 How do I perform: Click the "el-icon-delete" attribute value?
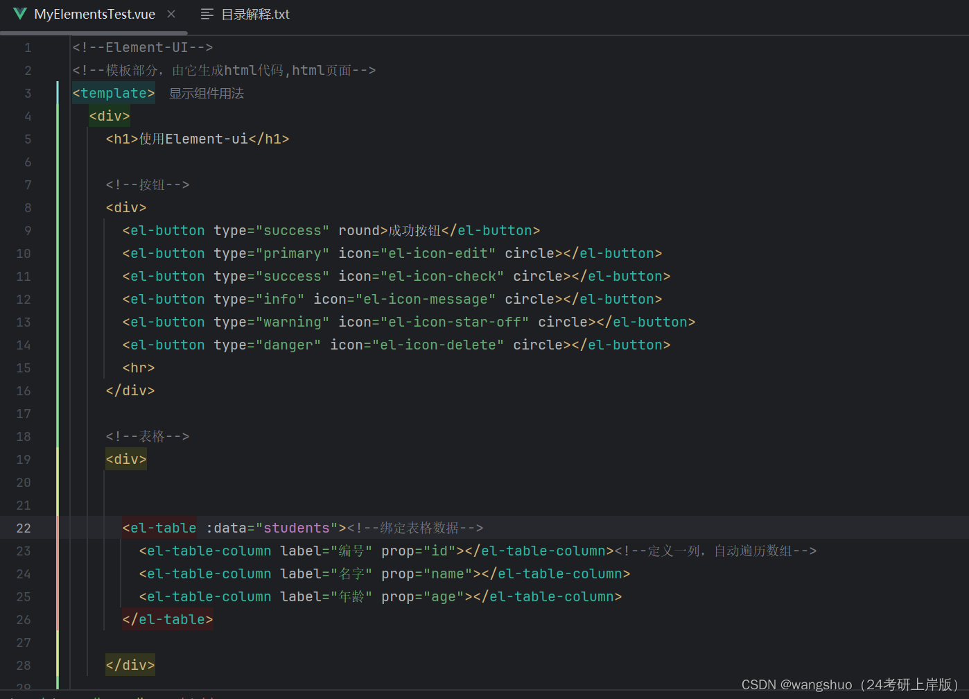[x=438, y=345]
